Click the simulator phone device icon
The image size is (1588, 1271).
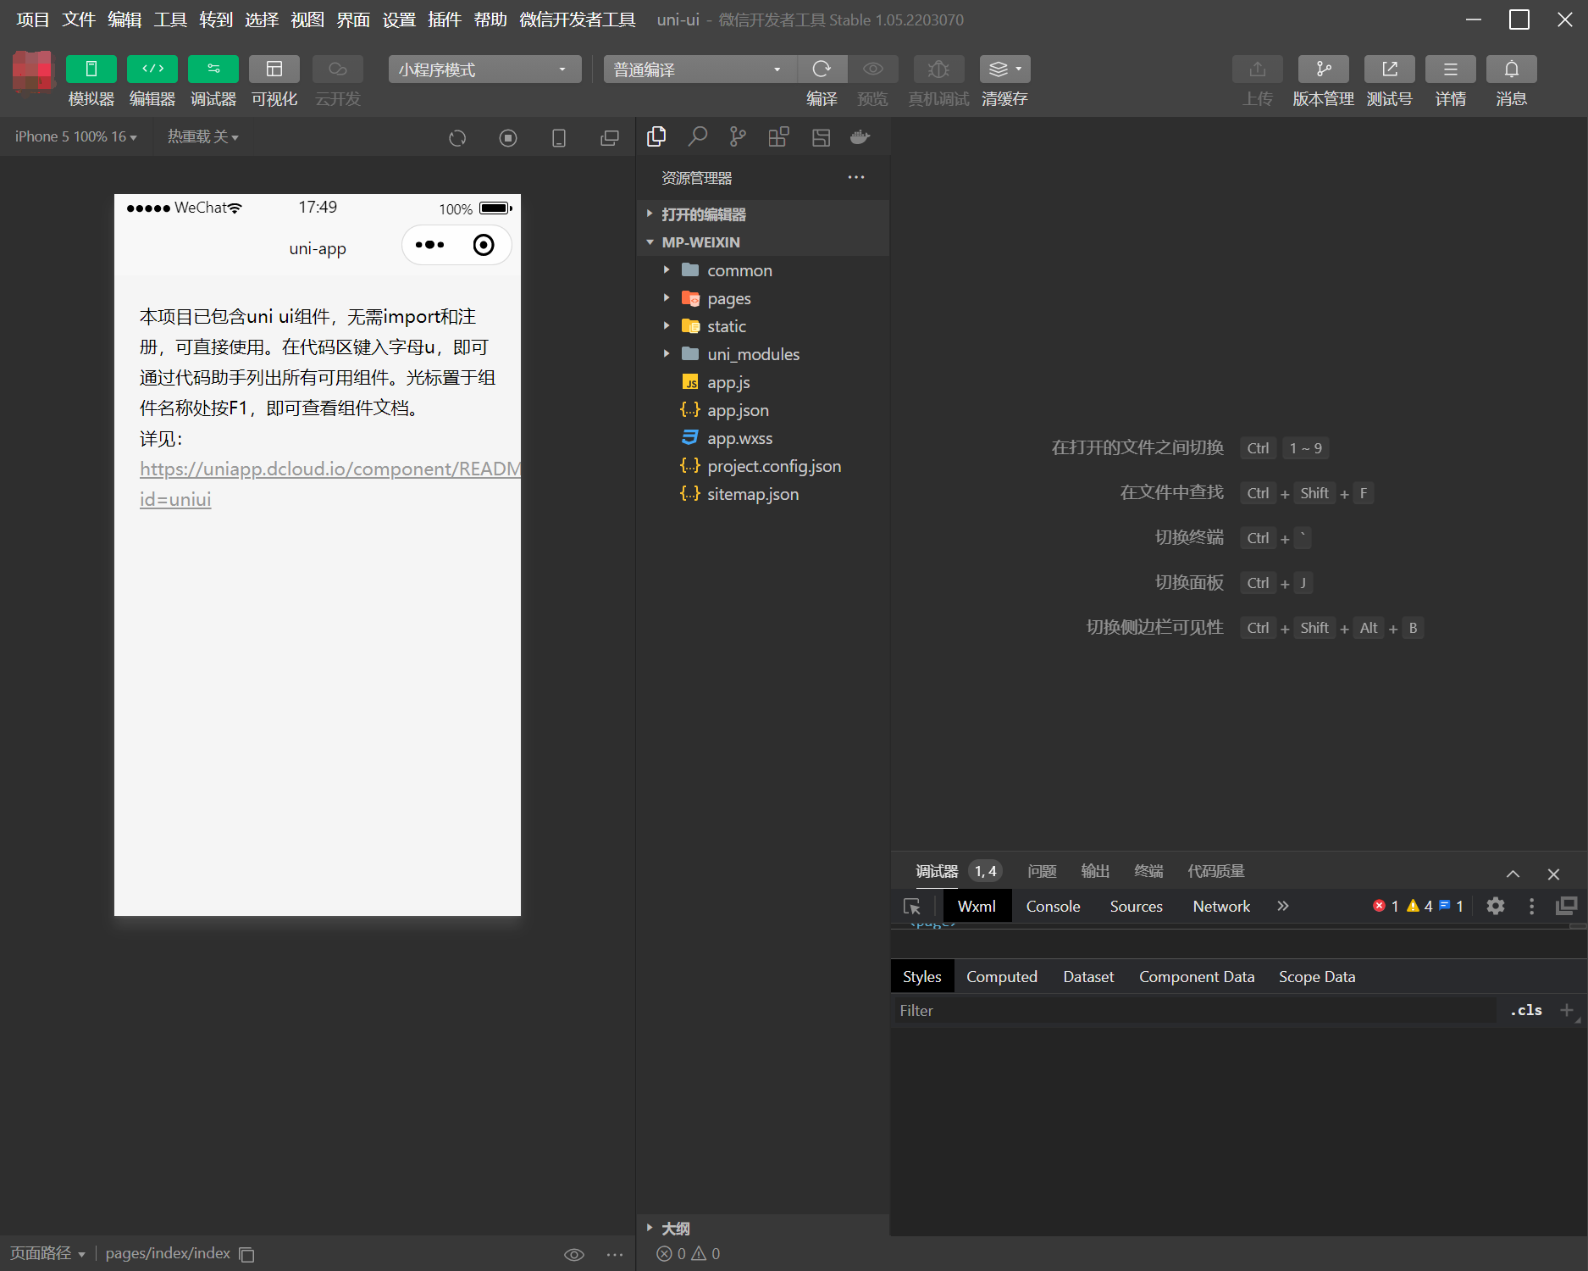point(559,138)
